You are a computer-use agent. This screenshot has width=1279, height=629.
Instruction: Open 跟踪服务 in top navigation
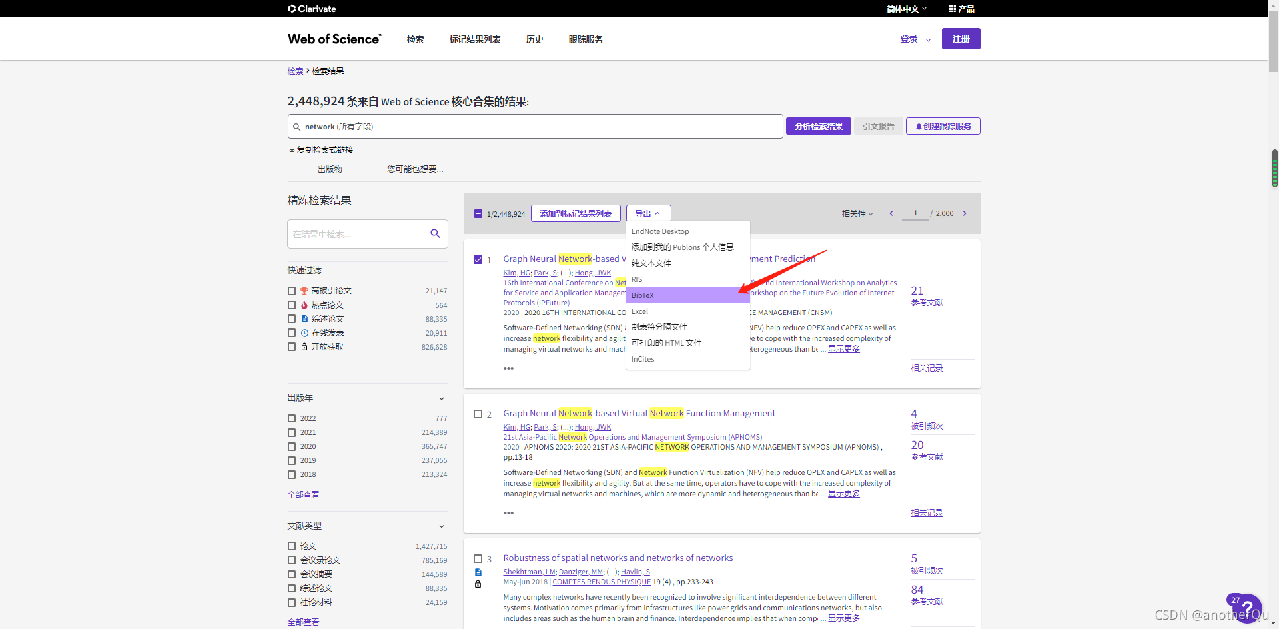[586, 39]
